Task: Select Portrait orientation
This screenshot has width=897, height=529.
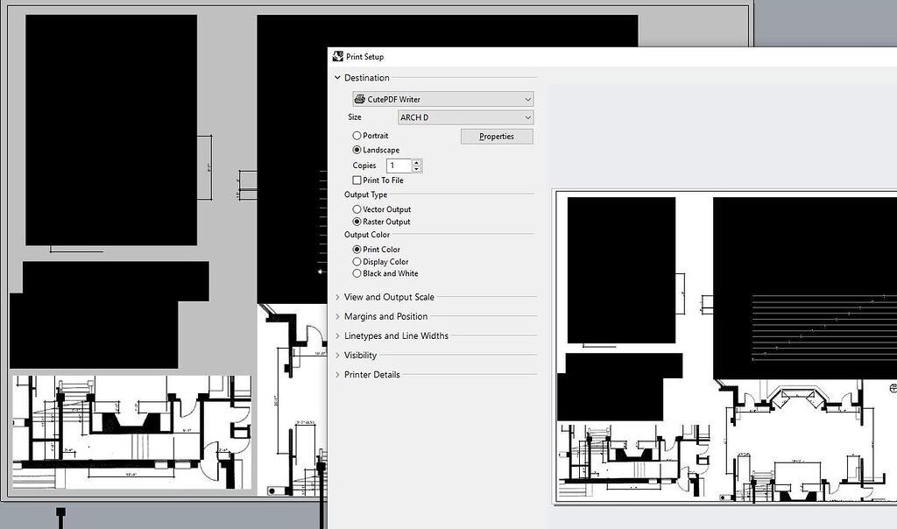Action: pyautogui.click(x=357, y=137)
